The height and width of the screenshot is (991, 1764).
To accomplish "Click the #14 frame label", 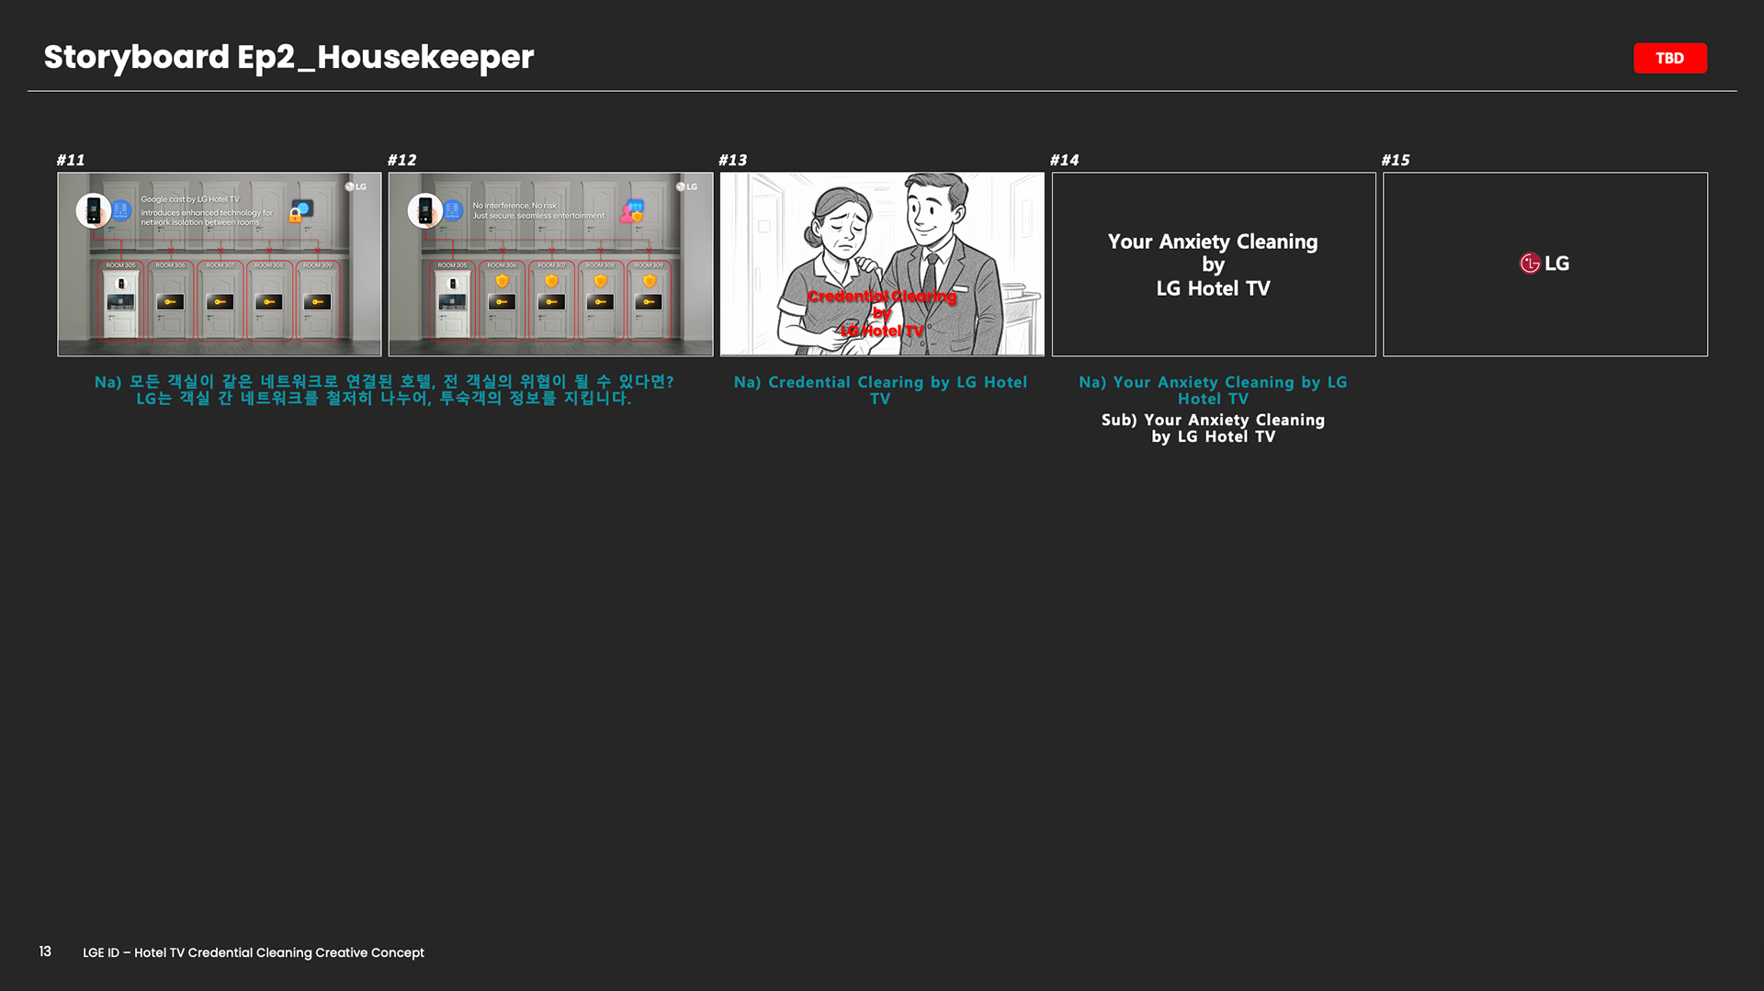I will [1065, 160].
